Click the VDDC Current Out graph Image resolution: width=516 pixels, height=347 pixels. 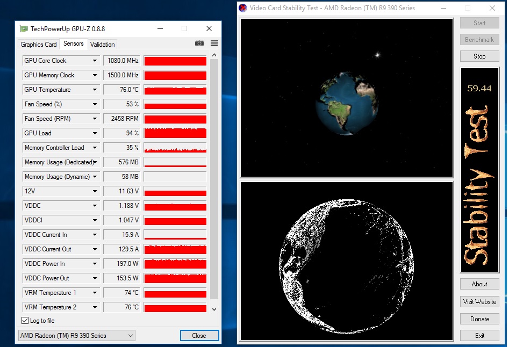175,249
